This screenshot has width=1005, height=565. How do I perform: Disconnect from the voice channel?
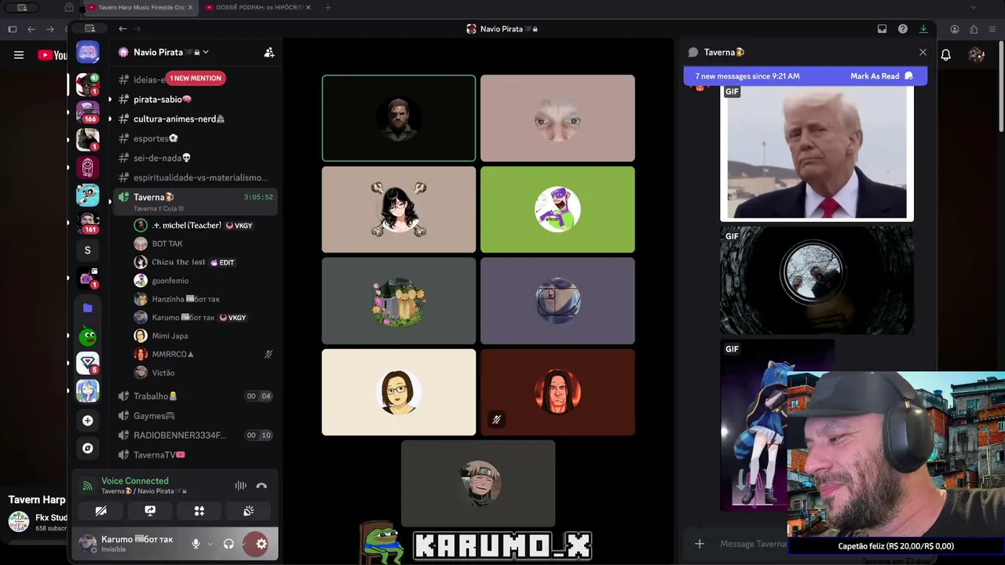click(x=261, y=486)
